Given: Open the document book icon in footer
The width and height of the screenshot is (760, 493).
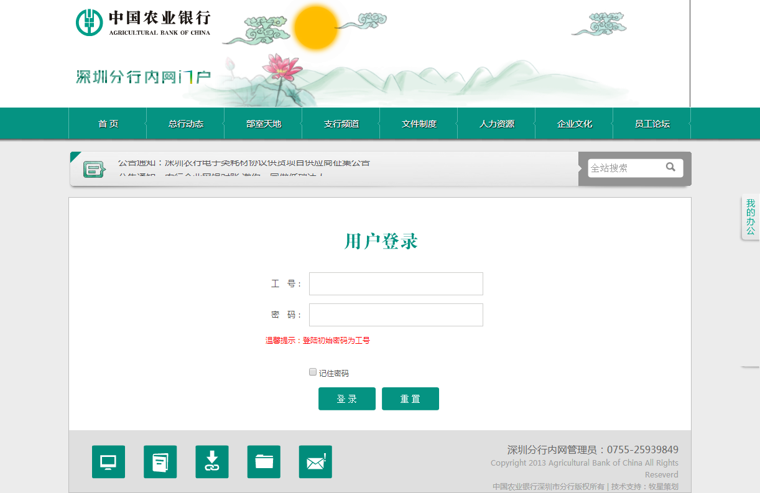Looking at the screenshot, I should [x=160, y=462].
